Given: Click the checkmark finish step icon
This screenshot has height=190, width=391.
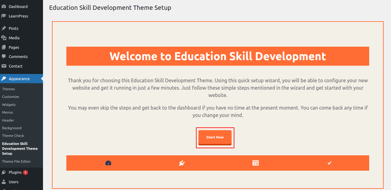Looking at the screenshot, I should click(x=330, y=163).
